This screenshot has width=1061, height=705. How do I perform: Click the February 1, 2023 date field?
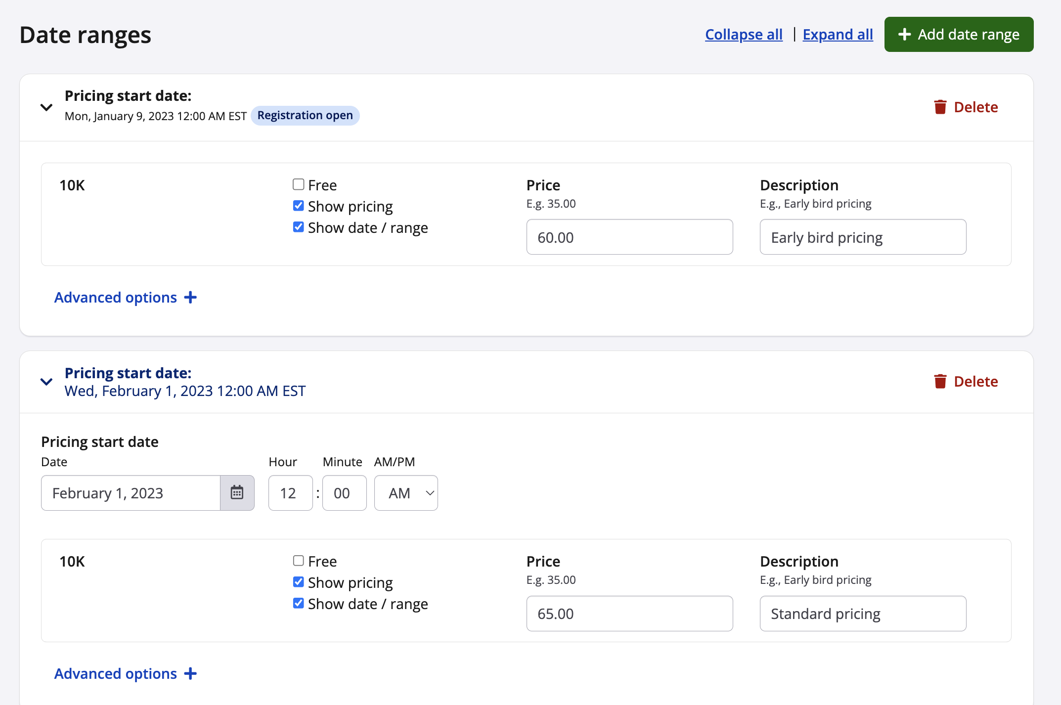(x=131, y=493)
